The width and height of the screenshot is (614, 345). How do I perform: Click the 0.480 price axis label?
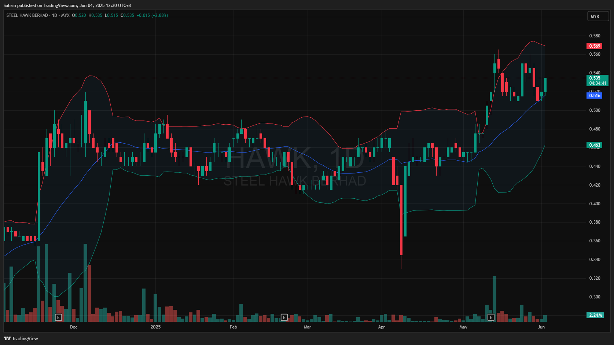[595, 129]
